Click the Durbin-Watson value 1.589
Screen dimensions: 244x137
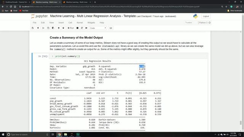(142, 119)
